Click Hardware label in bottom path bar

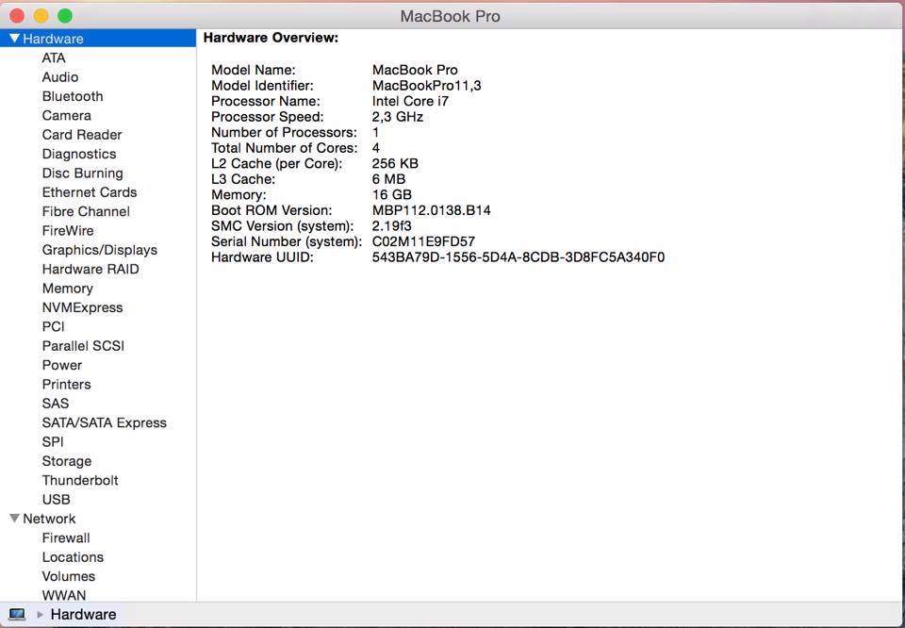click(83, 615)
